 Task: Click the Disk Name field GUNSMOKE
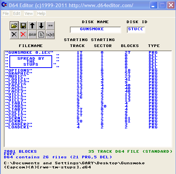tap(95, 29)
